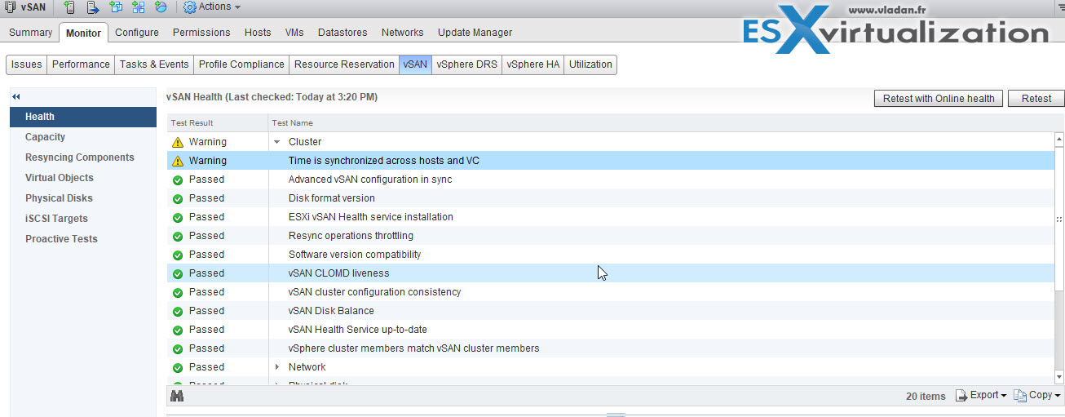Viewport: 1065px width, 417px height.
Task: Click the scrollbar down arrow of the test list
Action: [1059, 377]
